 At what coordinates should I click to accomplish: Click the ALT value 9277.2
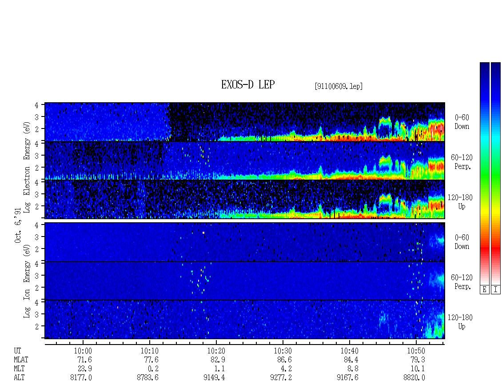pos(281,378)
